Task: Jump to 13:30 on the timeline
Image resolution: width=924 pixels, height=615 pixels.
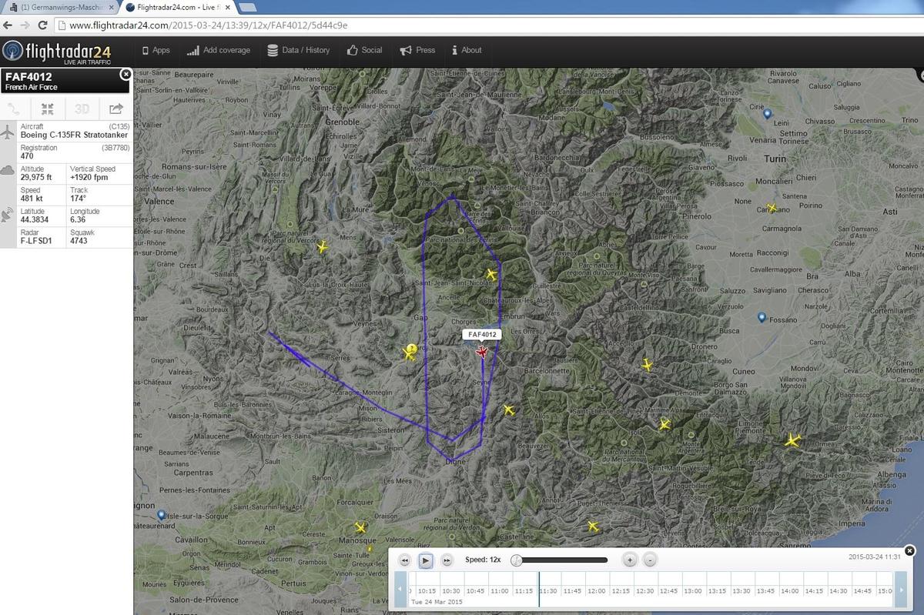Action: click(x=741, y=590)
